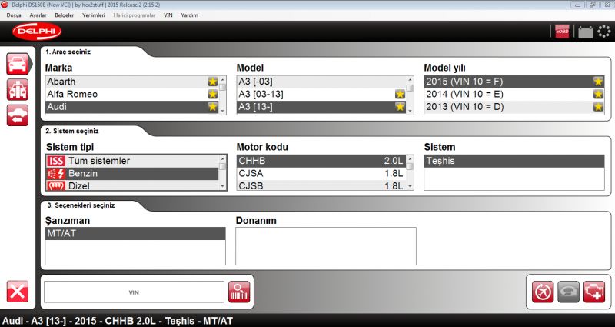
Task: Toggle favorite star for 2015 model year
Action: [598, 82]
